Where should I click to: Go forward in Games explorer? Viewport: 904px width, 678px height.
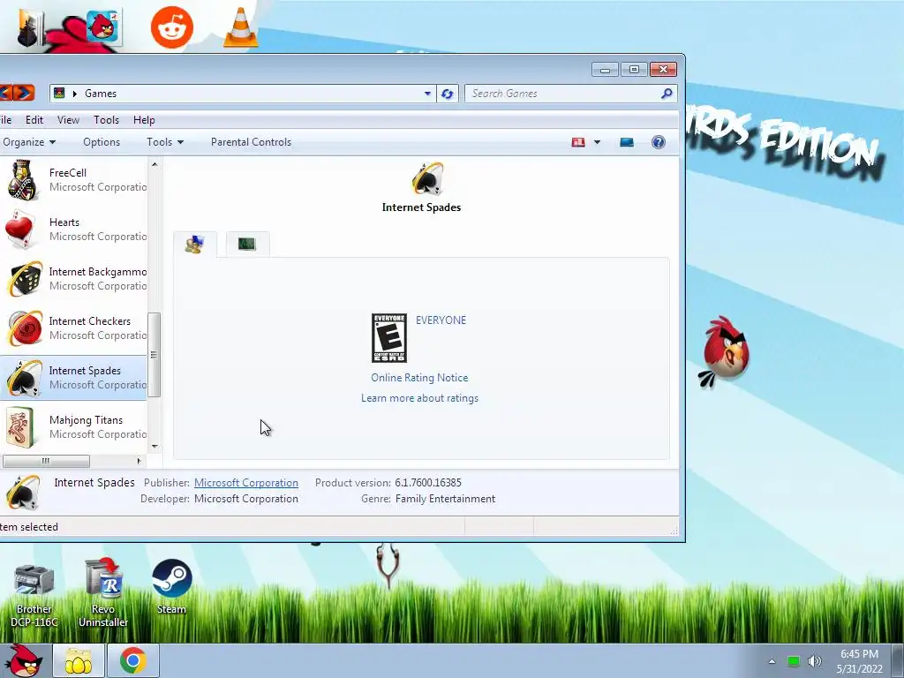click(24, 93)
